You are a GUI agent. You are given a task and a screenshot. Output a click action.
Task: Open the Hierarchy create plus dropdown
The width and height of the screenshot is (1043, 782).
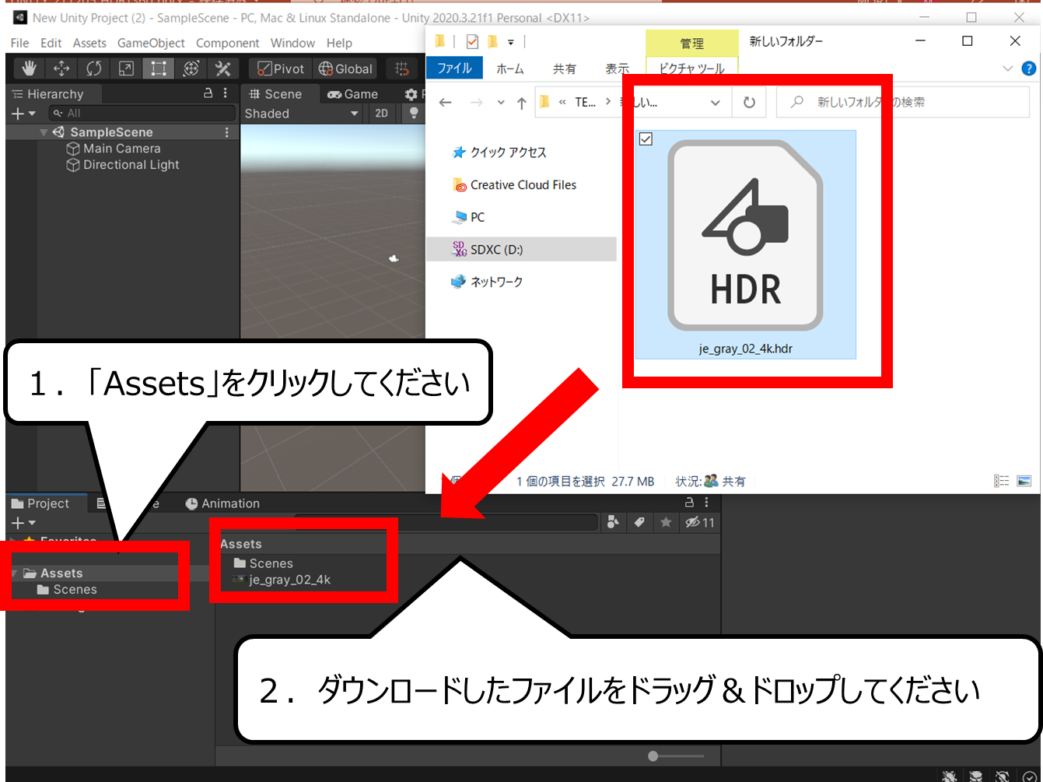[x=23, y=114]
